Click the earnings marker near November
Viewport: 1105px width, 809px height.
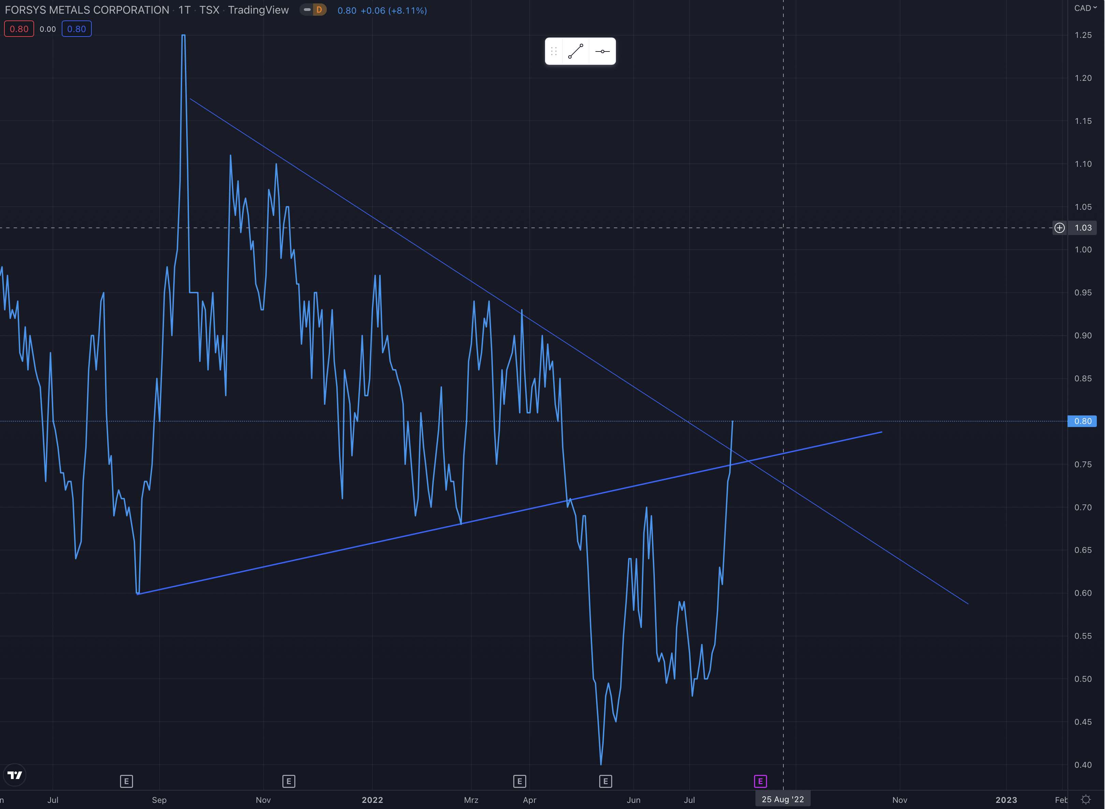click(289, 781)
